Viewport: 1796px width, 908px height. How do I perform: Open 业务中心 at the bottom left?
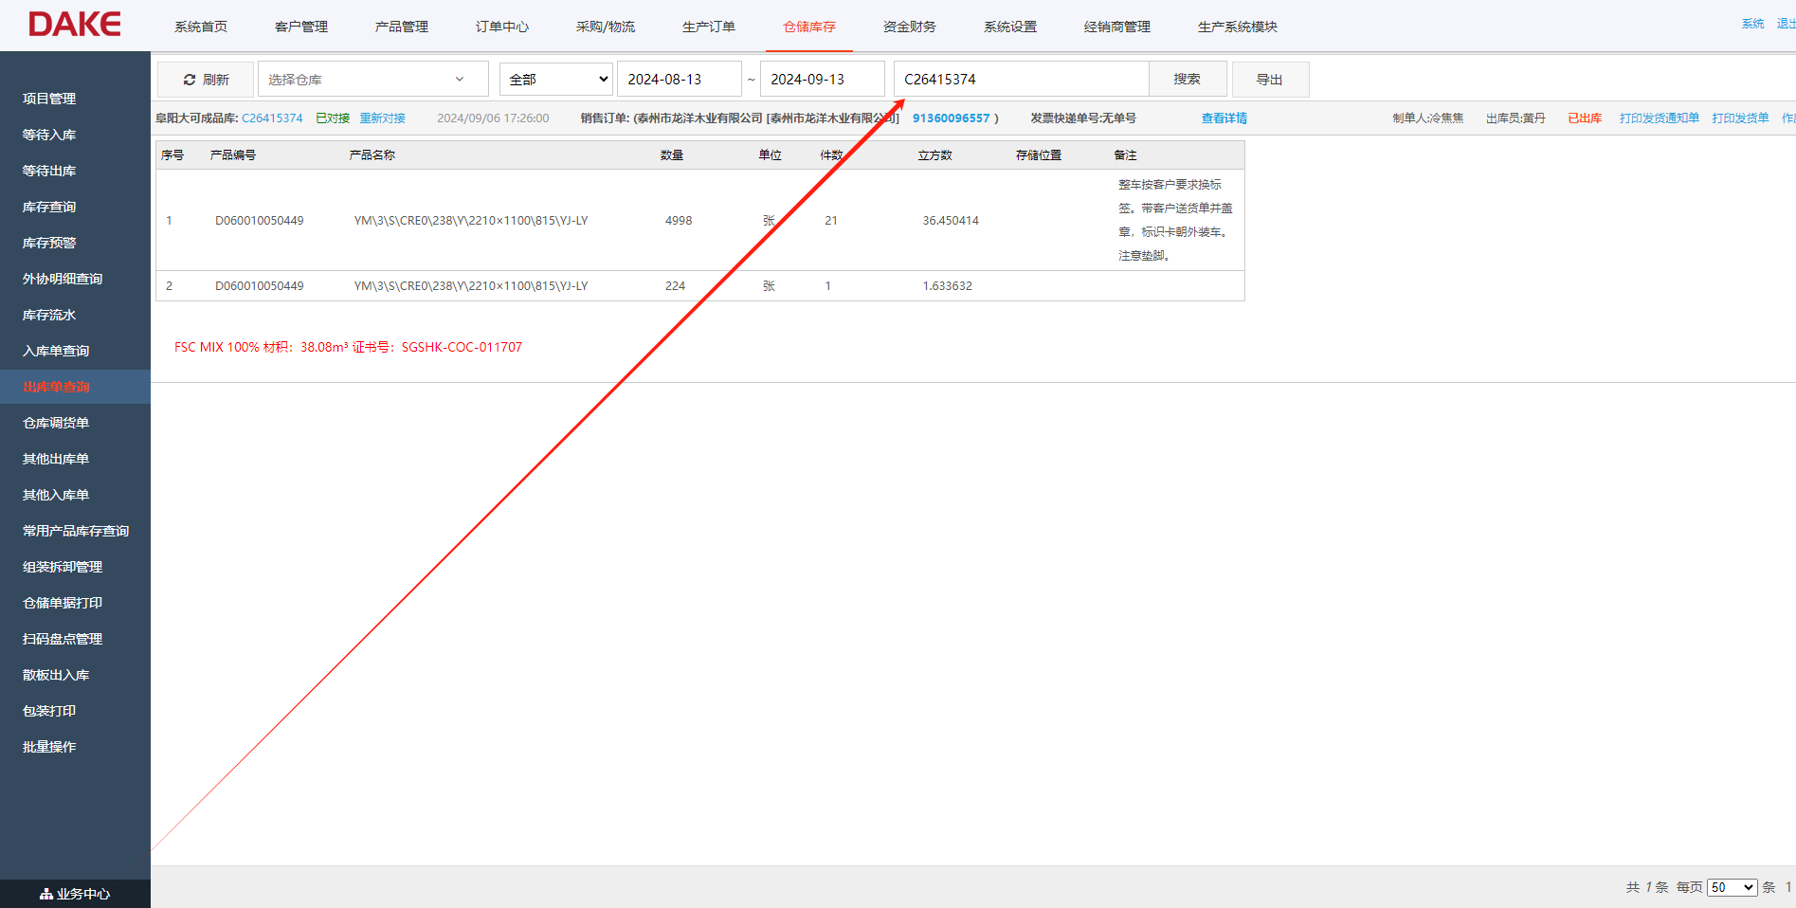coord(75,893)
